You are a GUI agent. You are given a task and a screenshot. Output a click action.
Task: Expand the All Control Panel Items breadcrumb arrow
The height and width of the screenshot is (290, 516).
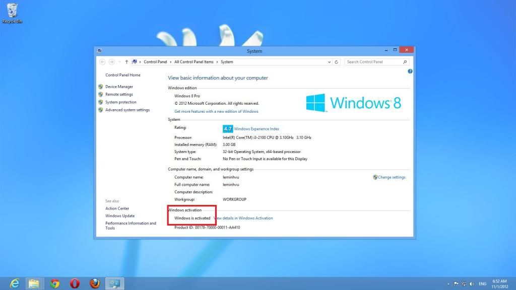[217, 62]
